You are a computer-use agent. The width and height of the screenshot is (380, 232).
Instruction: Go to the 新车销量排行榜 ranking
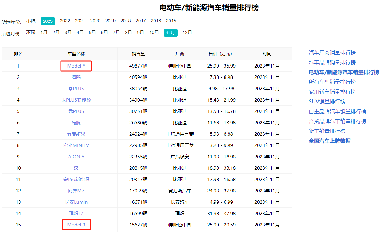tap(327, 131)
